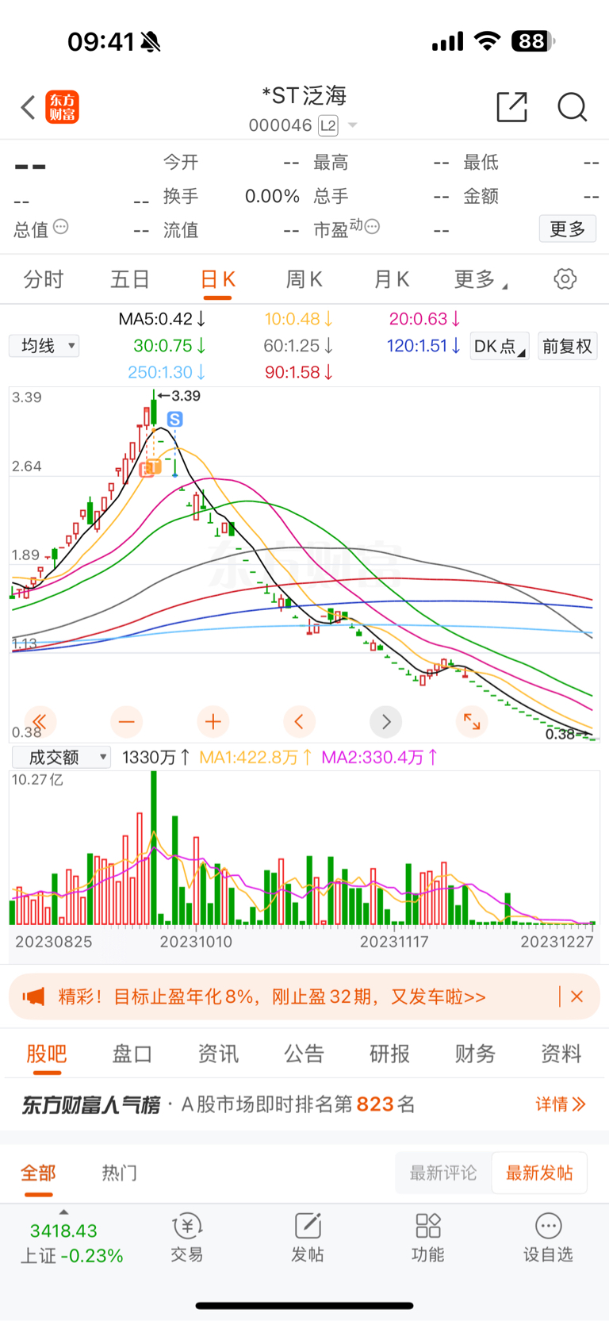Move chart right with grey right arrow
The width and height of the screenshot is (609, 1321).
(386, 721)
